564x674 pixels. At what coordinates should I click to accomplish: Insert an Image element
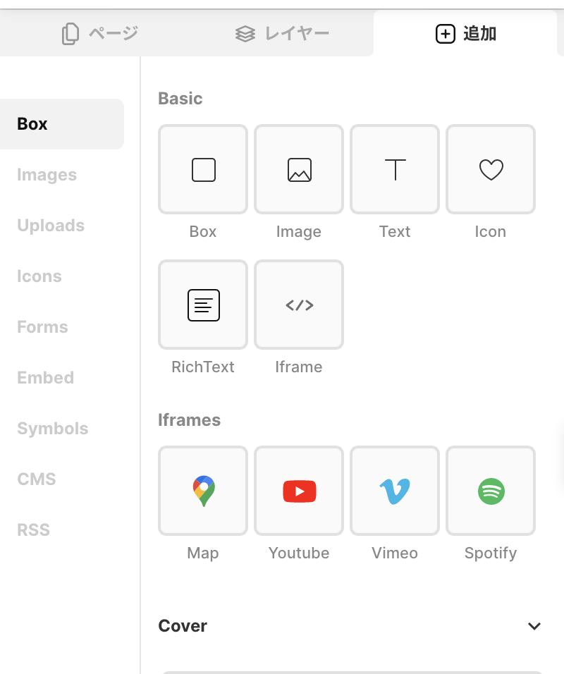pyautogui.click(x=299, y=169)
